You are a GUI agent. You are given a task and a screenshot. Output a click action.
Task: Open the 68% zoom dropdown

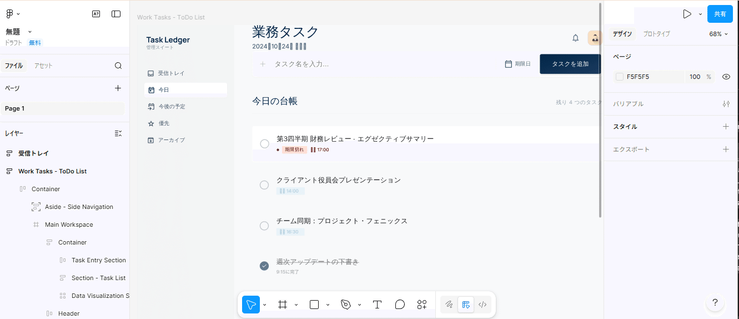[x=718, y=34]
